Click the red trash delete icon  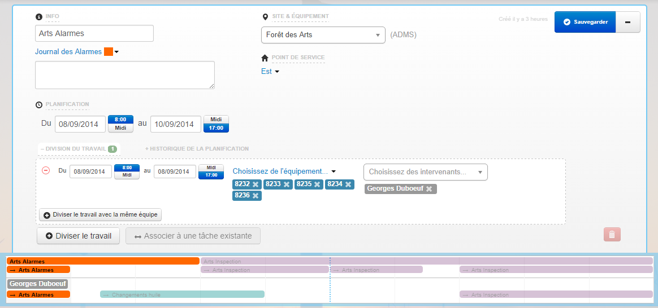(612, 235)
